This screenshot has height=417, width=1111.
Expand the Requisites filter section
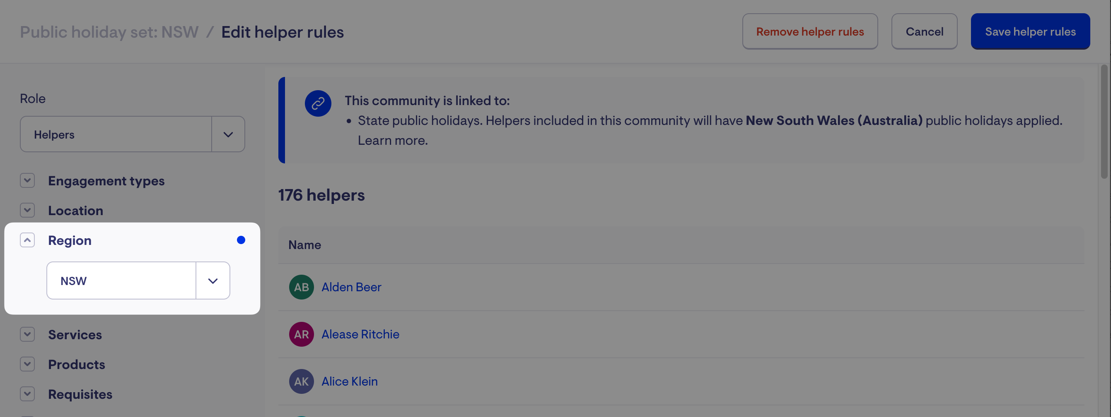point(27,394)
